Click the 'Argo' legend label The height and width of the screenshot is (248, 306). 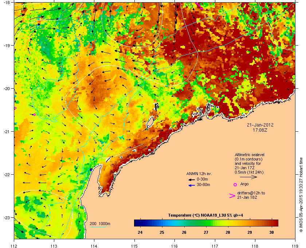pyautogui.click(x=244, y=184)
